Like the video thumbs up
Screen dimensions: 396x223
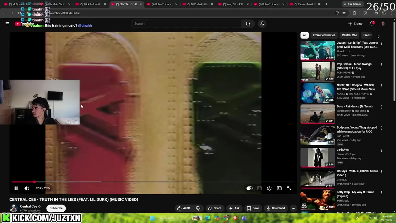pyautogui.click(x=183, y=208)
